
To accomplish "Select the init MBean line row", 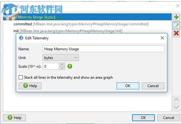I will [87, 31].
